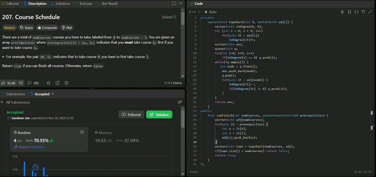376x177 pixels.
Task: Click the tallest runtime distribution bar
Action: (24, 169)
